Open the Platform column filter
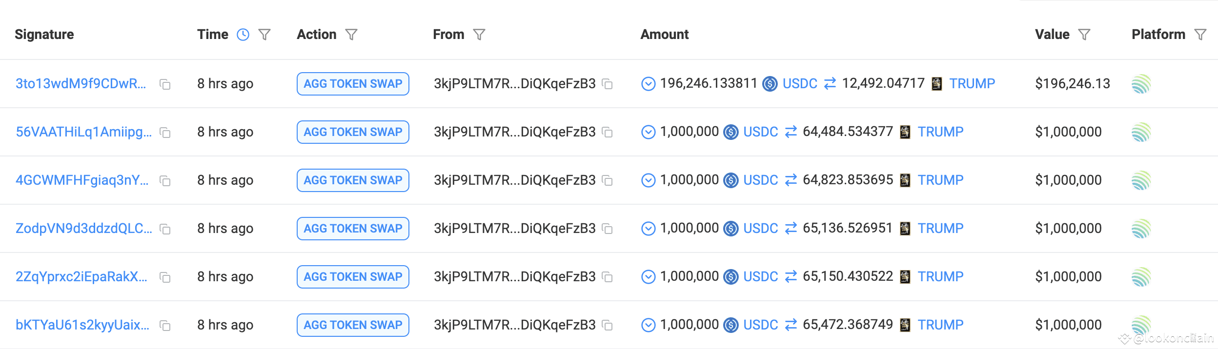1218x349 pixels. pyautogui.click(x=1200, y=35)
